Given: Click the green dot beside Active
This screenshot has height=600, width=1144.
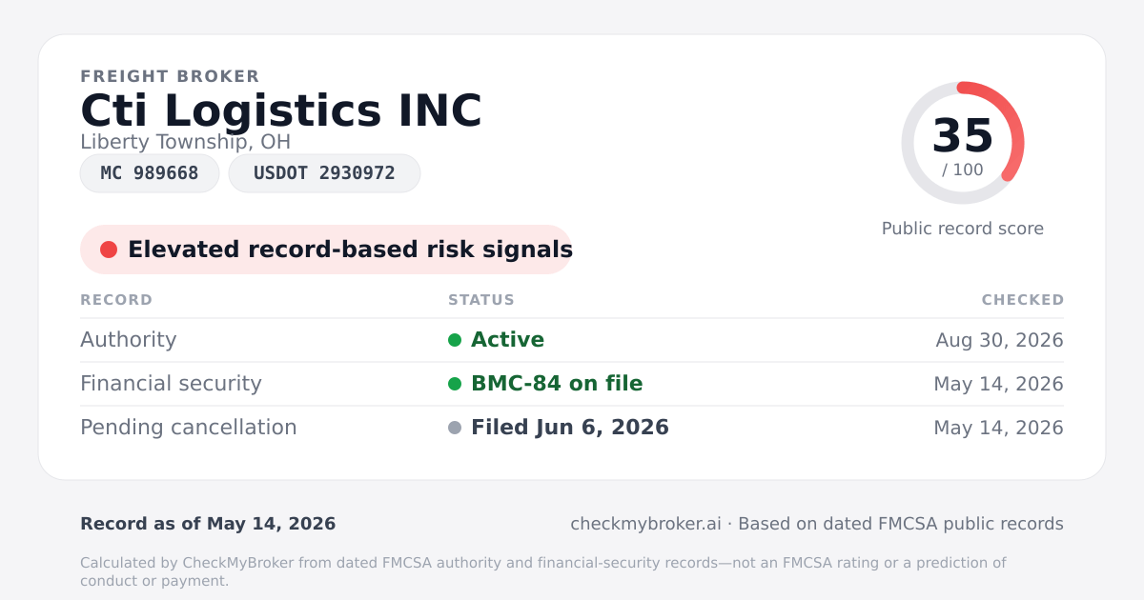Looking at the screenshot, I should pos(455,340).
